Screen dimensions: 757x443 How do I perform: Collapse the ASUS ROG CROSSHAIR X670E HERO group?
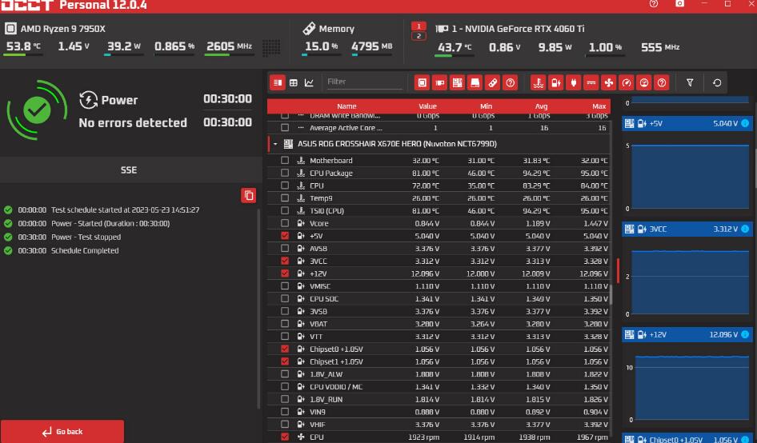275,144
